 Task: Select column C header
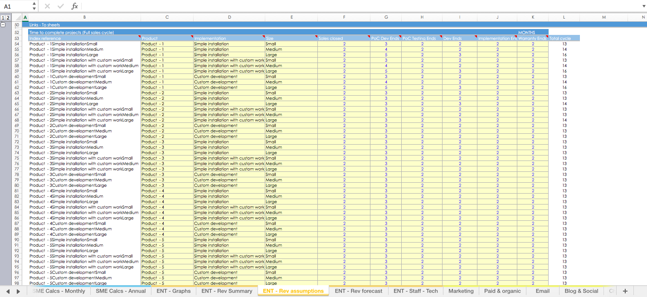(x=167, y=17)
